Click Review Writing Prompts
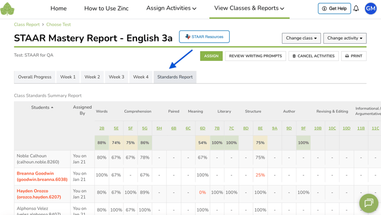 click(x=255, y=56)
